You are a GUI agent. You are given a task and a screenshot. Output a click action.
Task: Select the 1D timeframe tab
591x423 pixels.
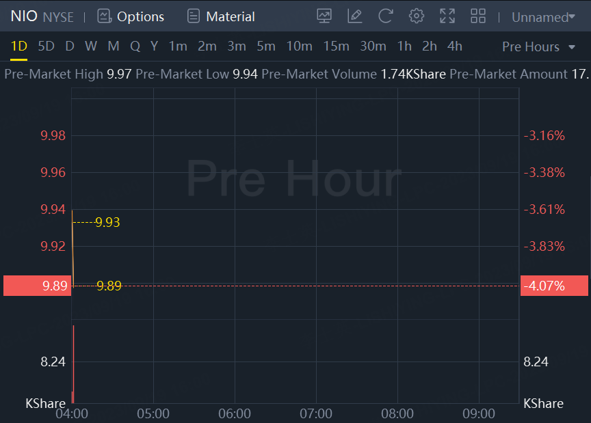tap(18, 46)
